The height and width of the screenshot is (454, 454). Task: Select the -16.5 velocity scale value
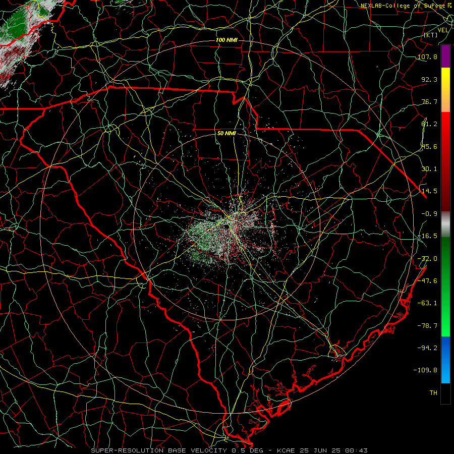[427, 236]
